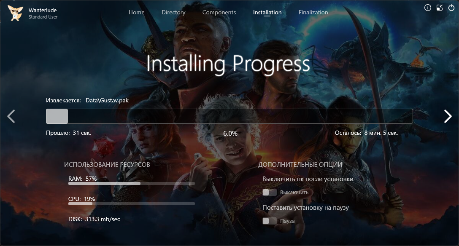Click the Выключить label
Viewport: 459px width, 246px height.
tap(294, 193)
